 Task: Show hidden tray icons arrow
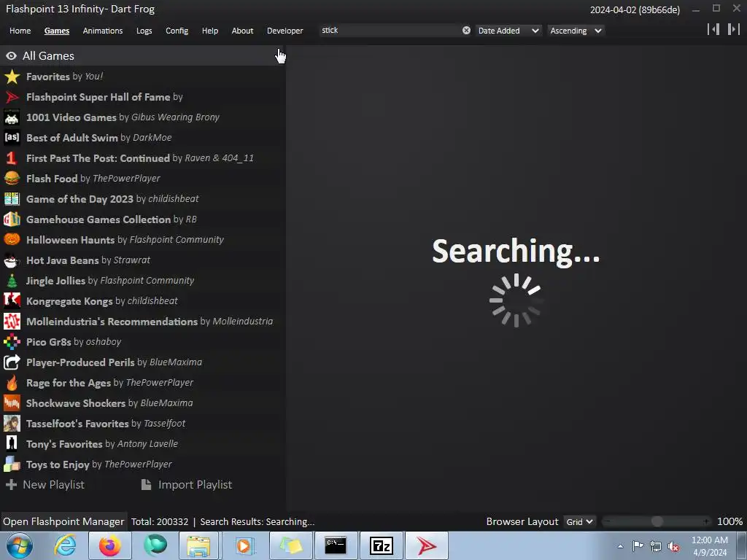[x=620, y=547]
